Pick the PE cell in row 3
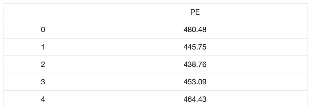 195,82
